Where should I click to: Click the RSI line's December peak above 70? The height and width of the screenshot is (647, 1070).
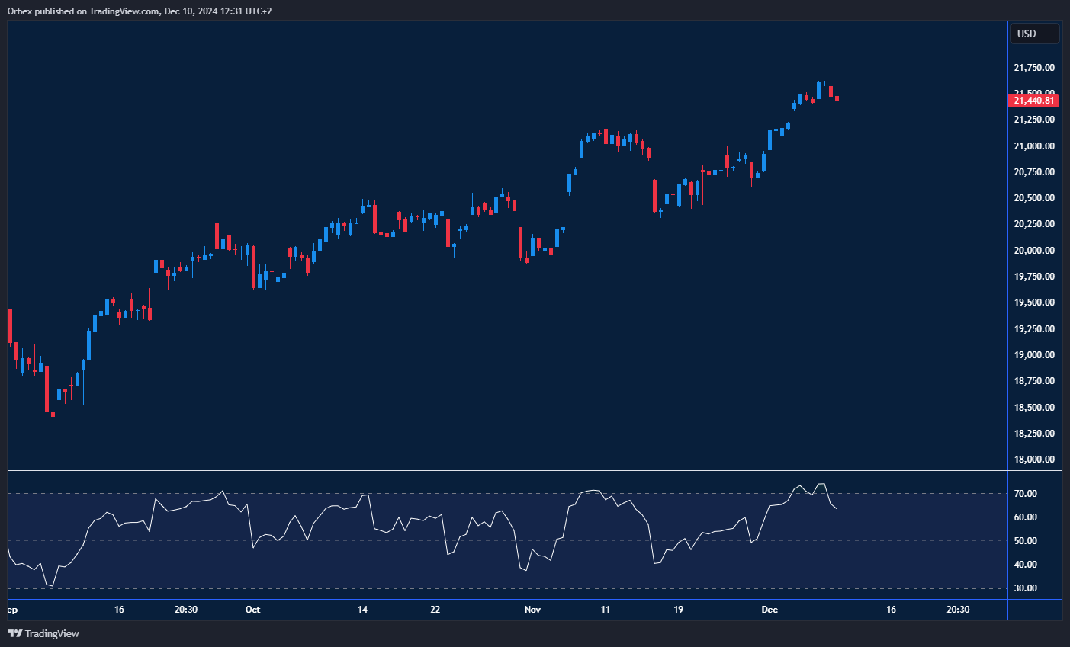click(x=821, y=484)
